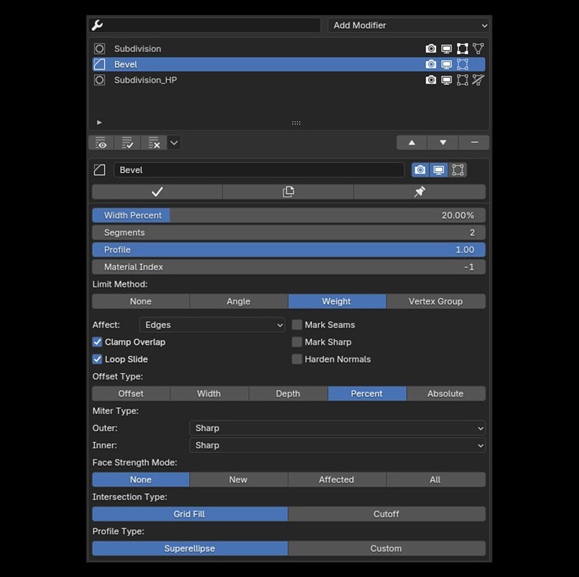Toggle edit mode icon in Bevel header

[457, 170]
